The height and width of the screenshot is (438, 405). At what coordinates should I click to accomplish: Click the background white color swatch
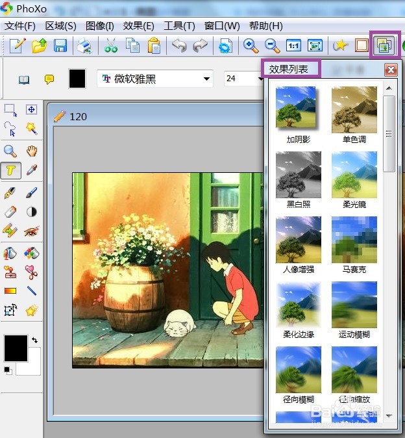pos(32,366)
